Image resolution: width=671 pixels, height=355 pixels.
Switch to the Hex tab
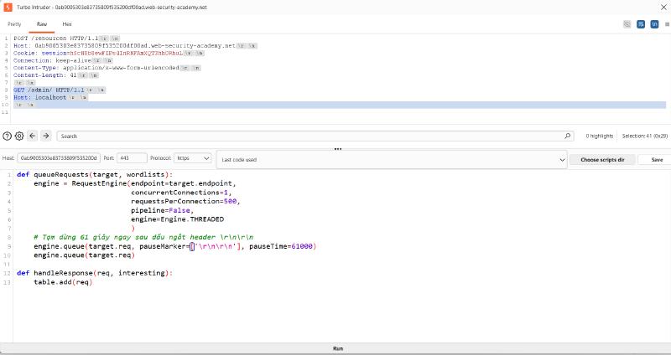67,24
